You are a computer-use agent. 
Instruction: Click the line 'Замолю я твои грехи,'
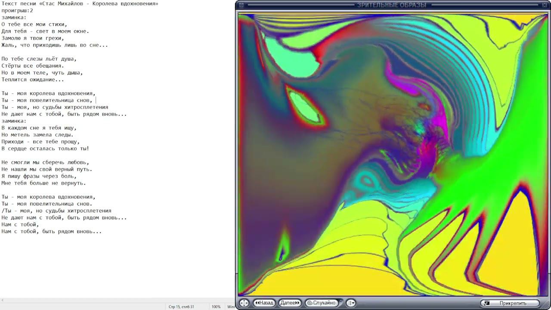33,38
